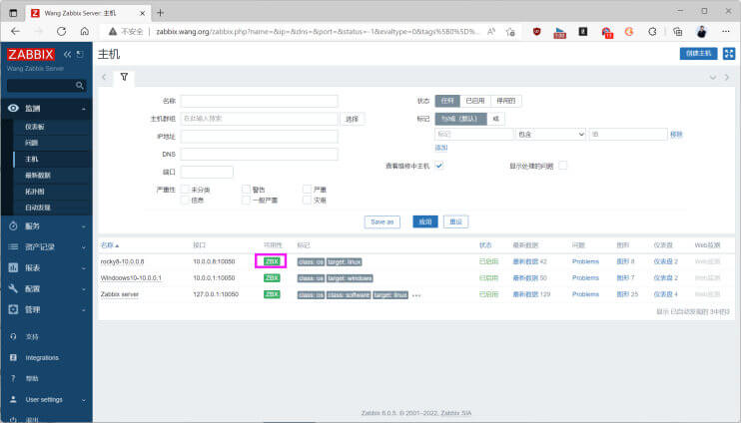The height and width of the screenshot is (423, 741).
Task: Expand the 管理 sidebar section
Action: (x=47, y=309)
